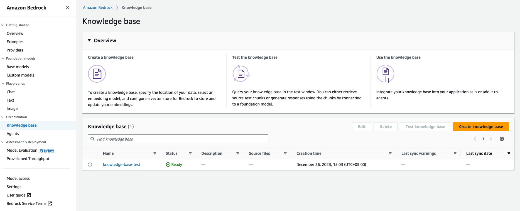Click the Use the knowledge base icon
Screen dimensions: 520x211
pyautogui.click(x=385, y=74)
